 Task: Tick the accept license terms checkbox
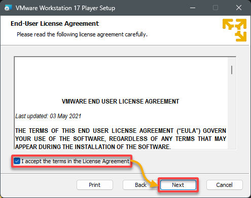(17, 161)
